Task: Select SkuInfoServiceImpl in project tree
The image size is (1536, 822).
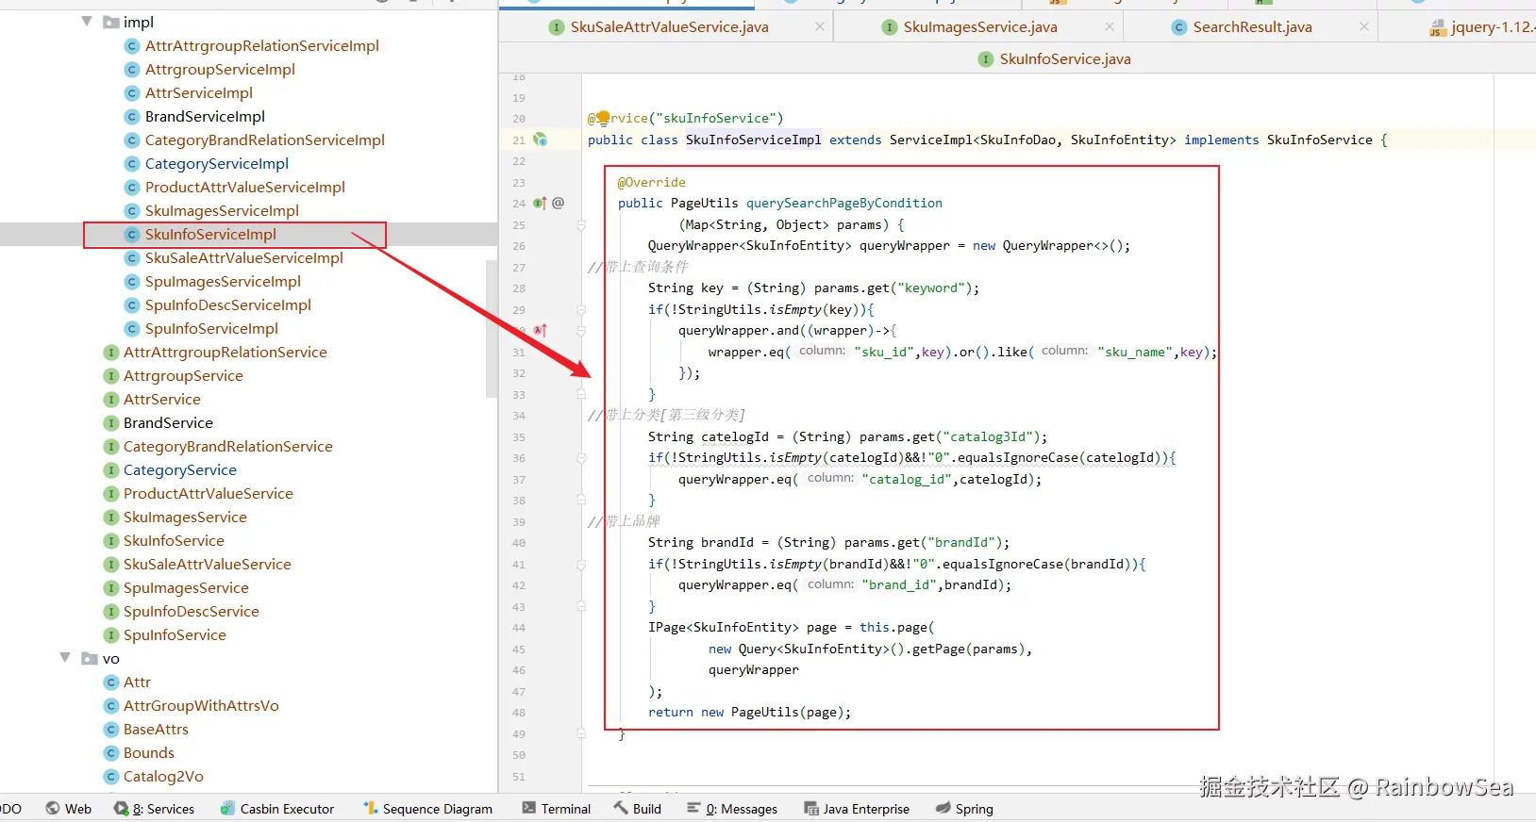Action: (210, 234)
